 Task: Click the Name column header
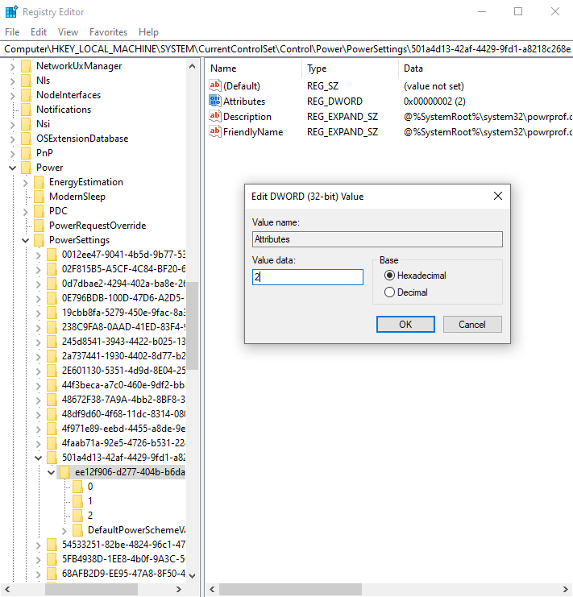coord(254,68)
